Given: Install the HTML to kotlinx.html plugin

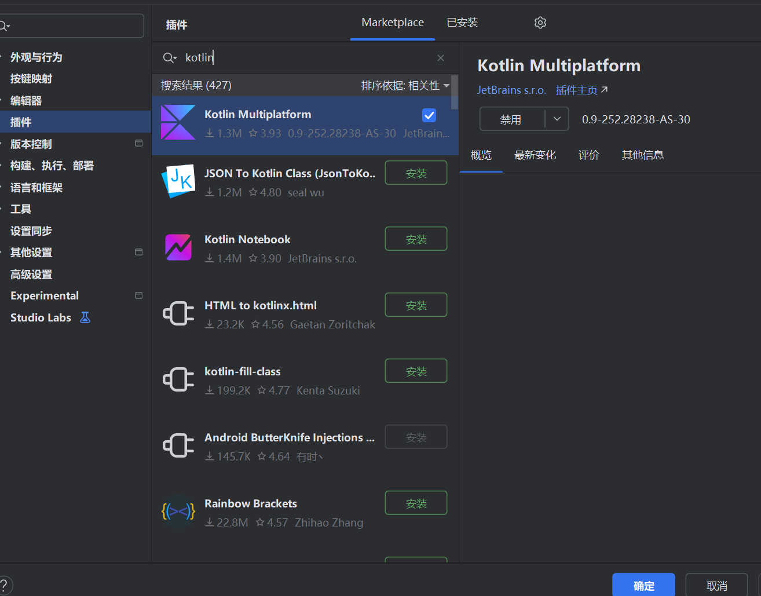Looking at the screenshot, I should pyautogui.click(x=416, y=305).
